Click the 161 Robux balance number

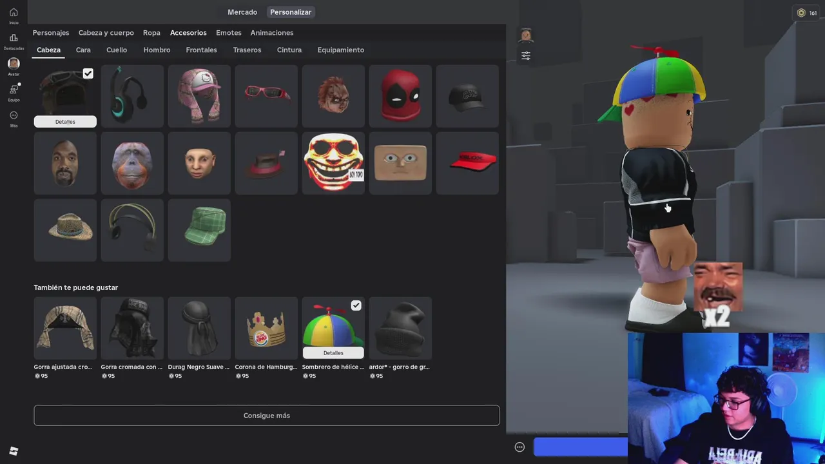pos(813,13)
